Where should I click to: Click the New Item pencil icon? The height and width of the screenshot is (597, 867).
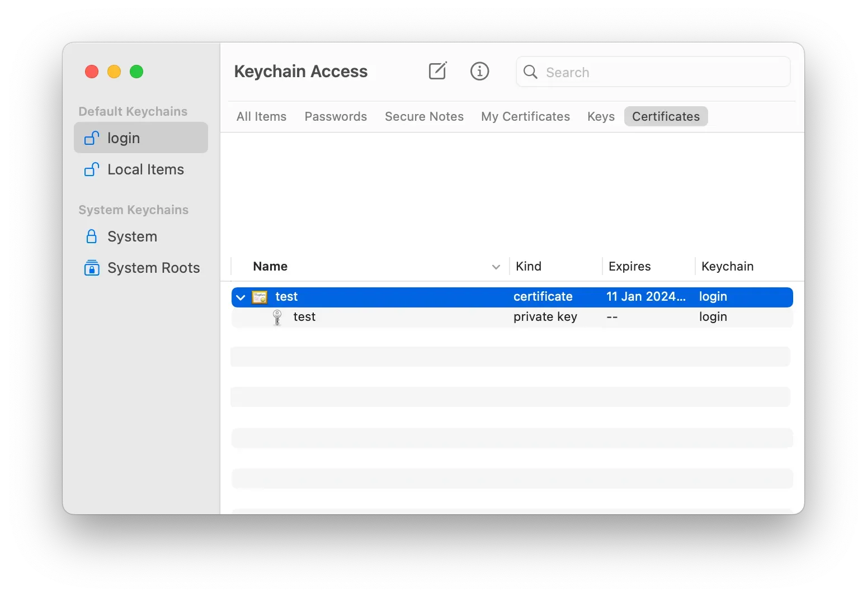pyautogui.click(x=438, y=71)
